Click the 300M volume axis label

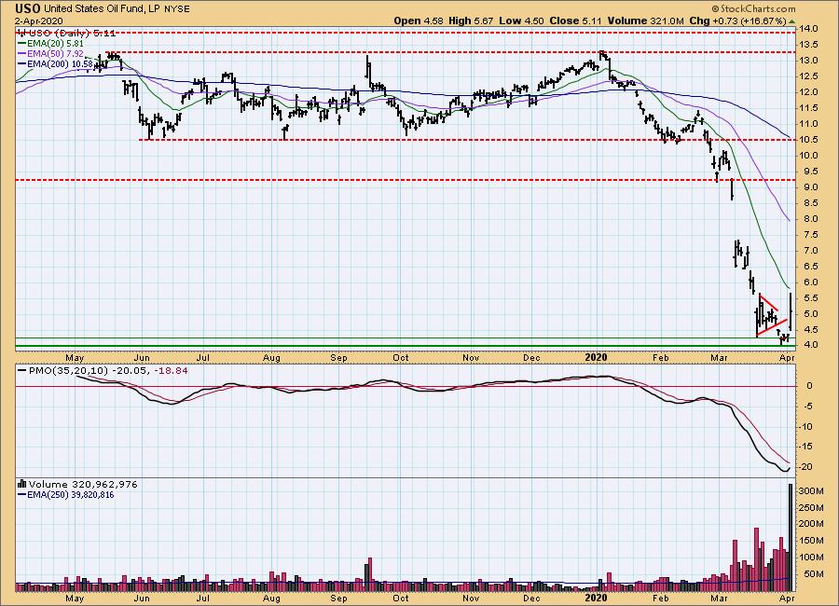(x=811, y=491)
